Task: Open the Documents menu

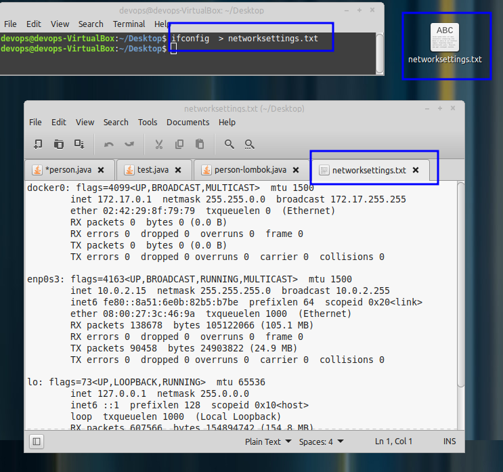Action: tap(188, 123)
